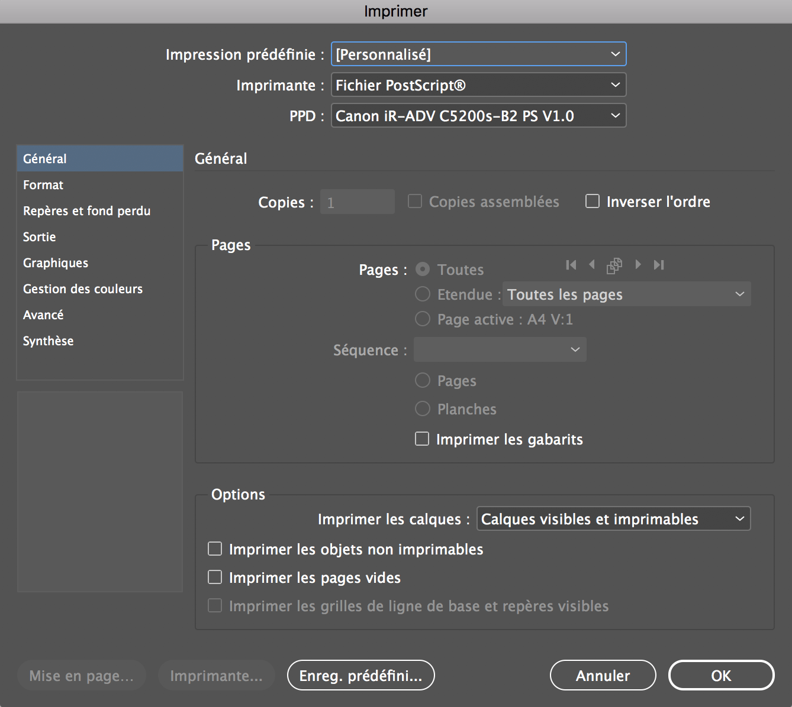Click the page preview thumbnail area

(100, 491)
